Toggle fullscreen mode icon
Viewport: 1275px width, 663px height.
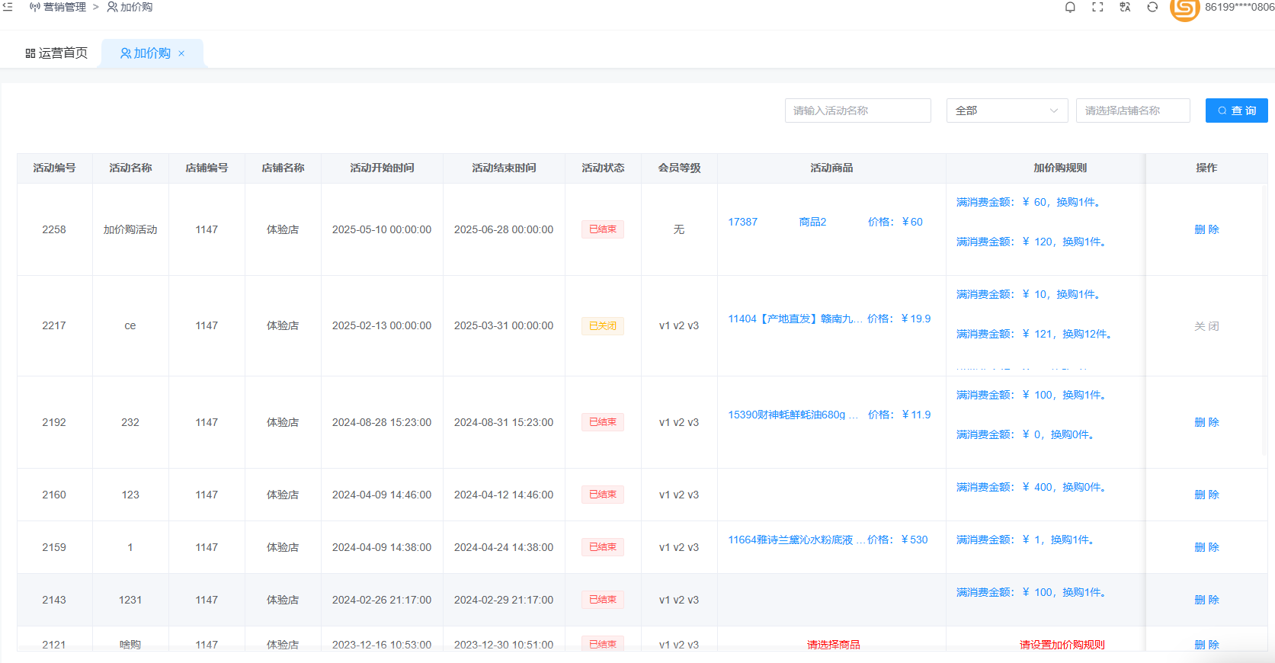click(x=1097, y=8)
